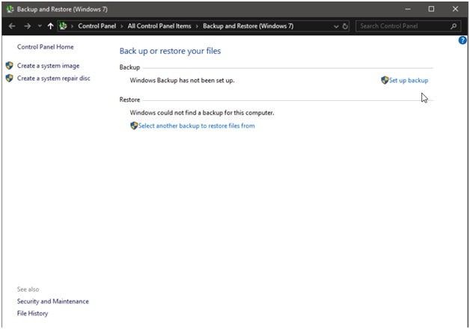The image size is (470, 329).
Task: Click Backup and Restore (Windows 7) breadcrumb
Action: 248,26
